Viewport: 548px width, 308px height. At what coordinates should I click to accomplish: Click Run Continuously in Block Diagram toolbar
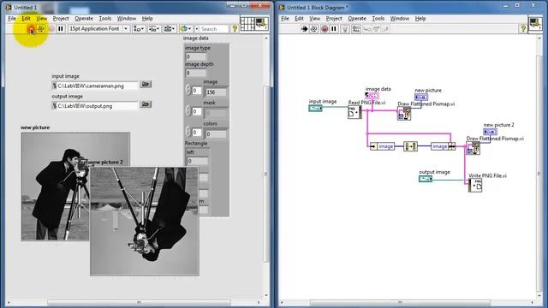point(314,29)
